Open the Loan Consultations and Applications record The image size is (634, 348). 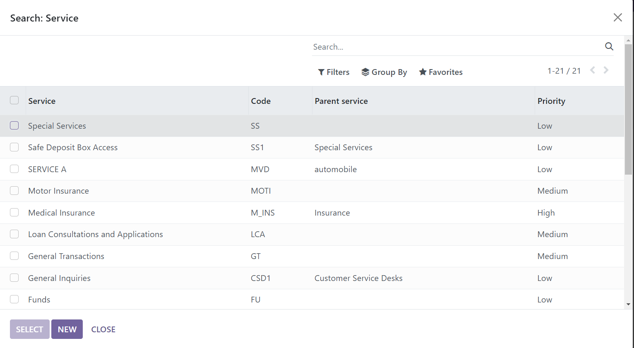click(96, 234)
